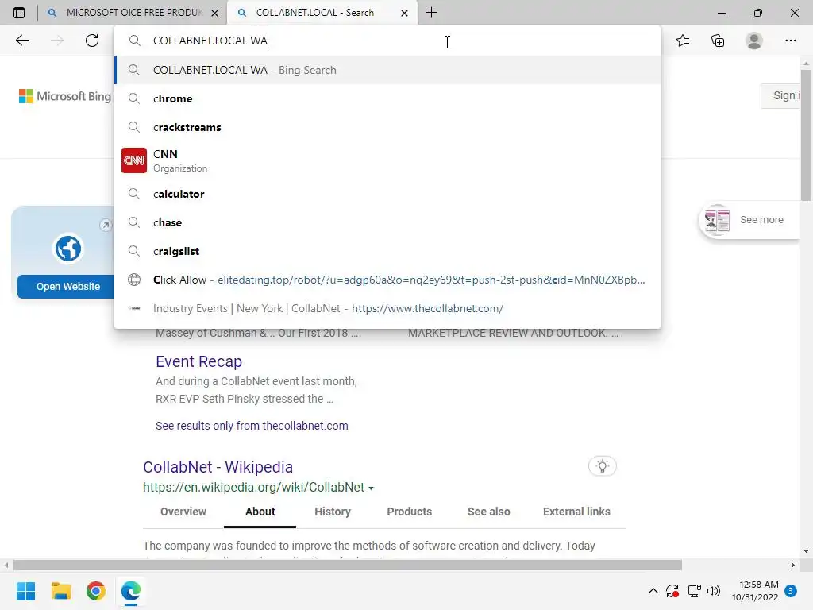Screen dimensions: 813x610
Task: Switch to the External links tab
Action: tap(576, 512)
